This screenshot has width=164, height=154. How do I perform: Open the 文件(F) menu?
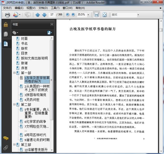[x=7, y=8]
